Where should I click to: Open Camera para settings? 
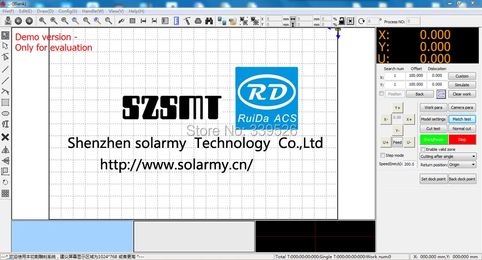click(x=462, y=108)
